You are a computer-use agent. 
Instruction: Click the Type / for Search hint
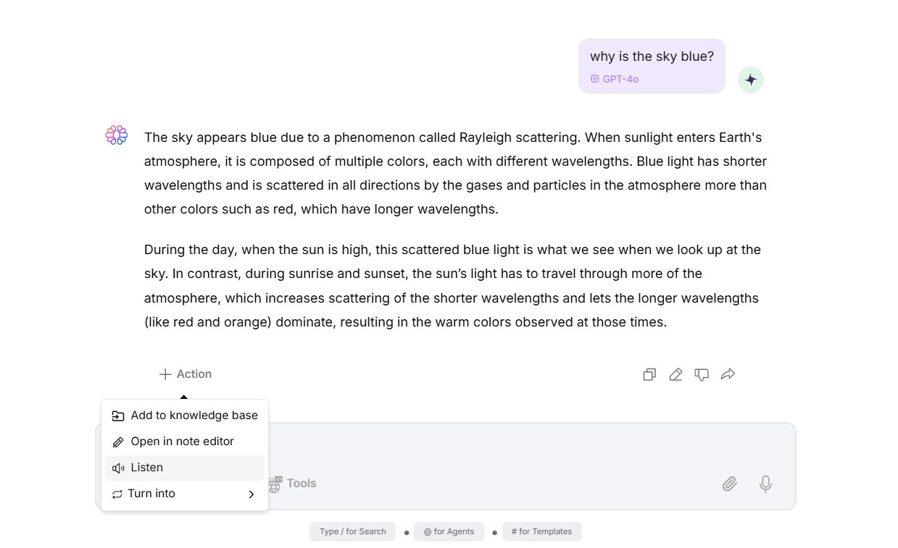(353, 531)
